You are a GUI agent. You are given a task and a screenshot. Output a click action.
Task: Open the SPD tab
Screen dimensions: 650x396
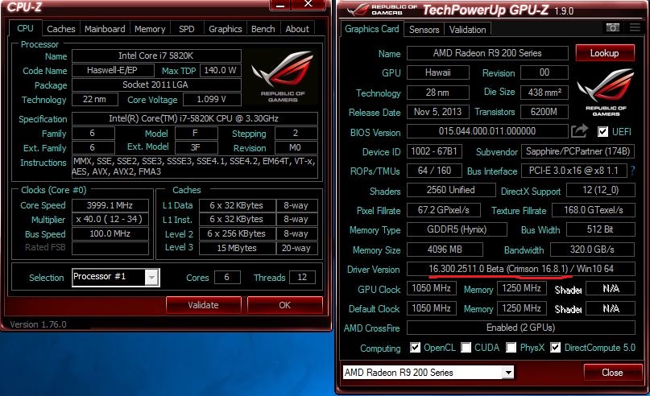coord(187,29)
